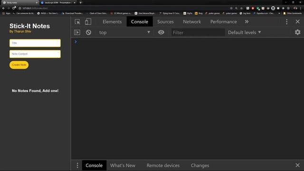Show the console sidebar panel icon
Image resolution: width=304 pixels, height=171 pixels.
77,32
